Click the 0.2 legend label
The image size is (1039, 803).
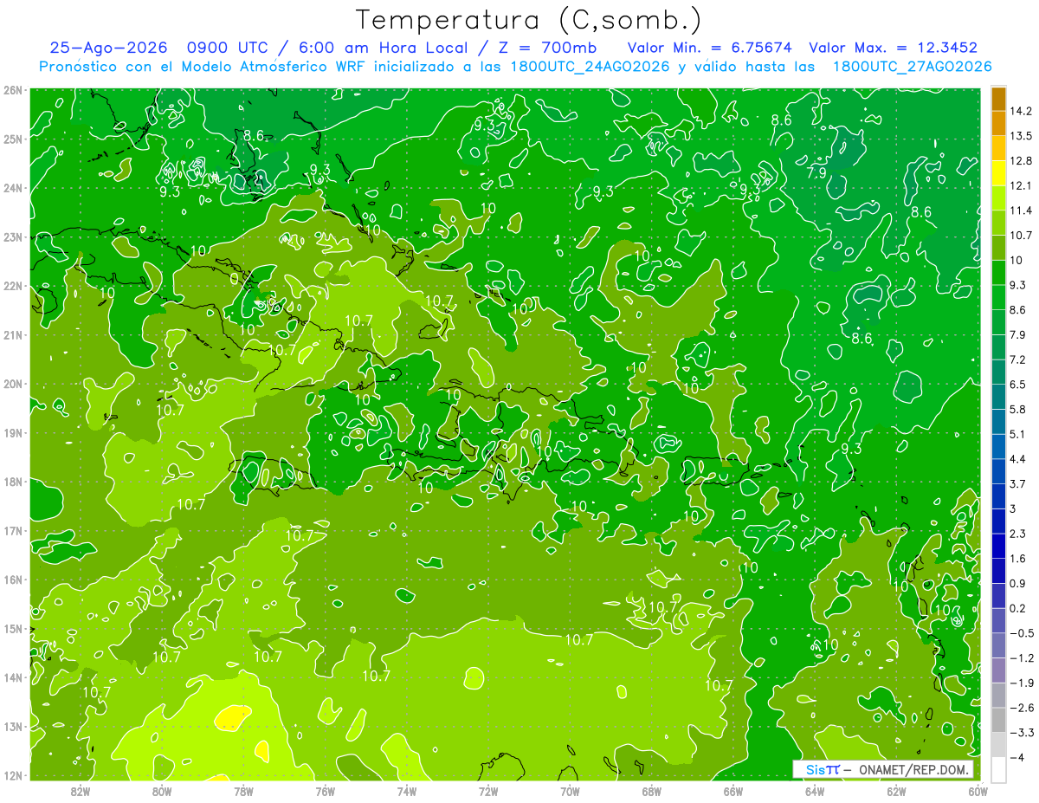[x=1018, y=608]
